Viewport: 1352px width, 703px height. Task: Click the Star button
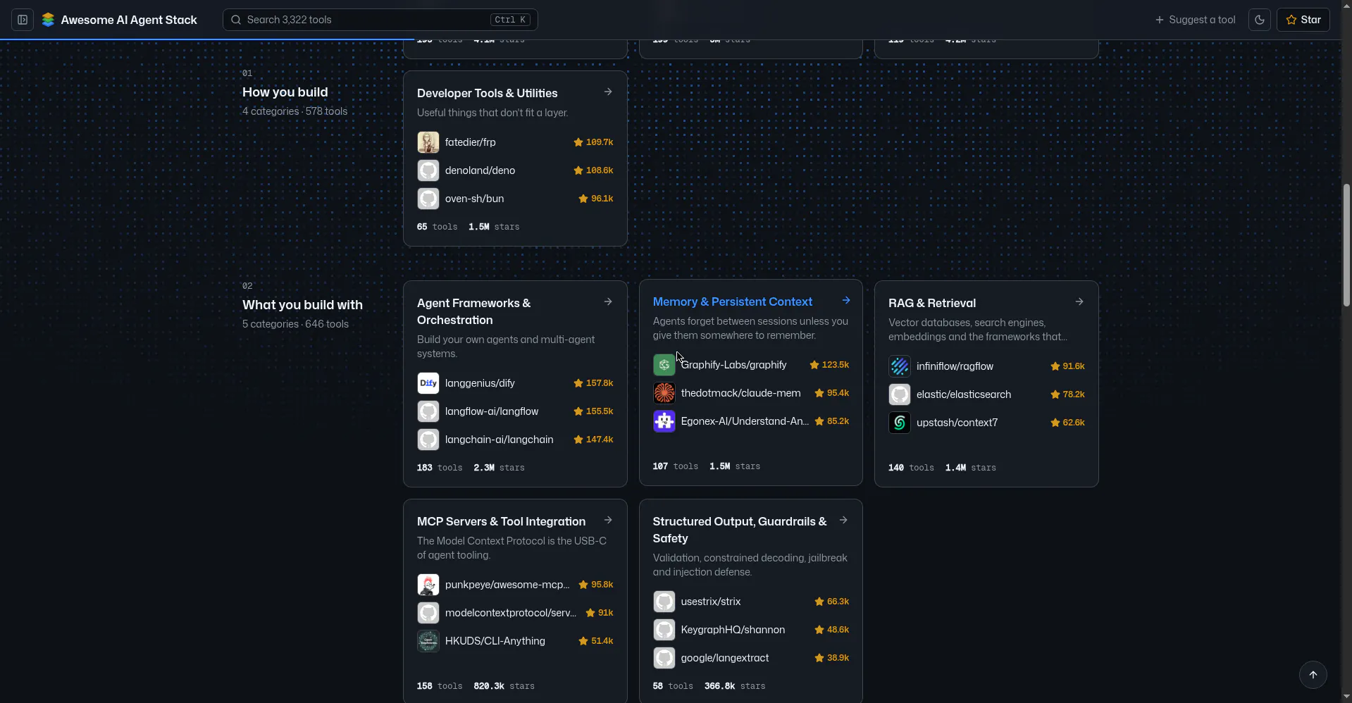(x=1303, y=20)
